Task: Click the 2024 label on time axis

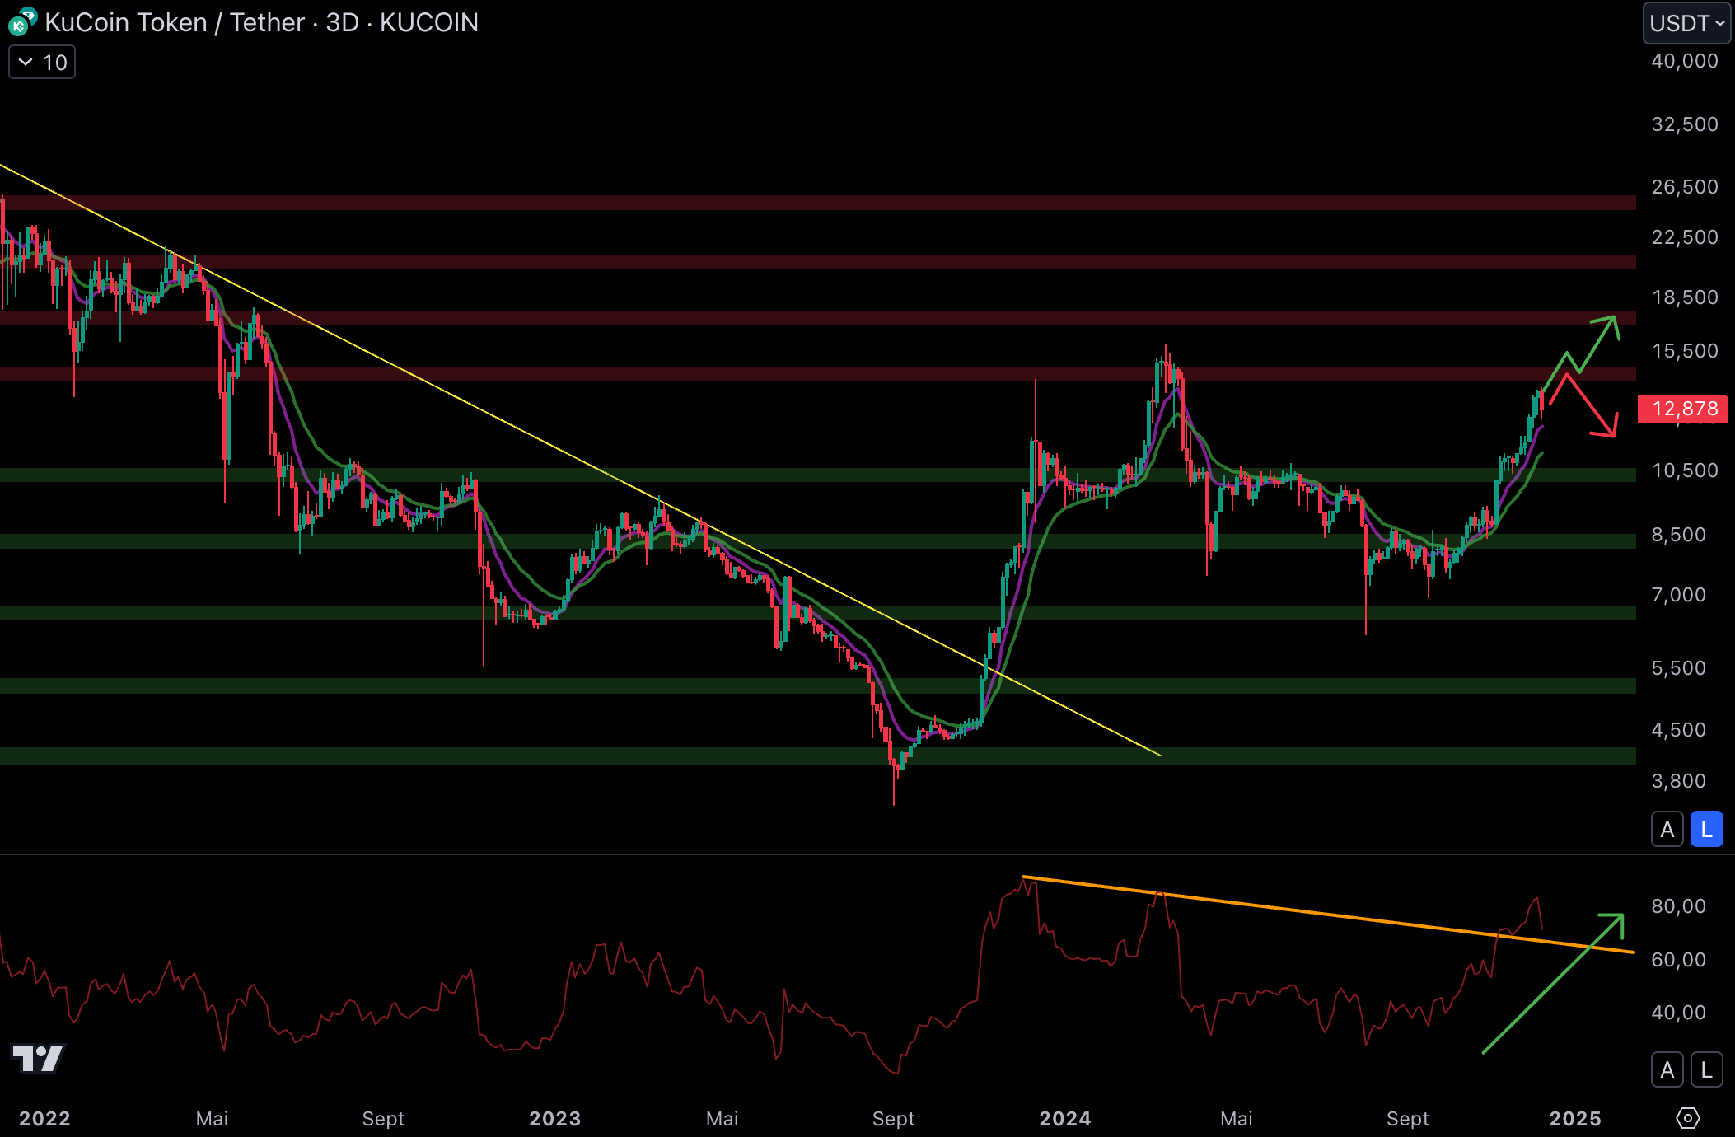Action: pos(1064,1118)
